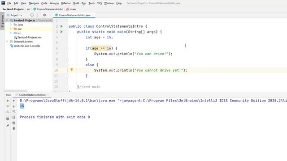Open the Window menu
The width and height of the screenshot is (287, 161).
click(x=109, y=3)
